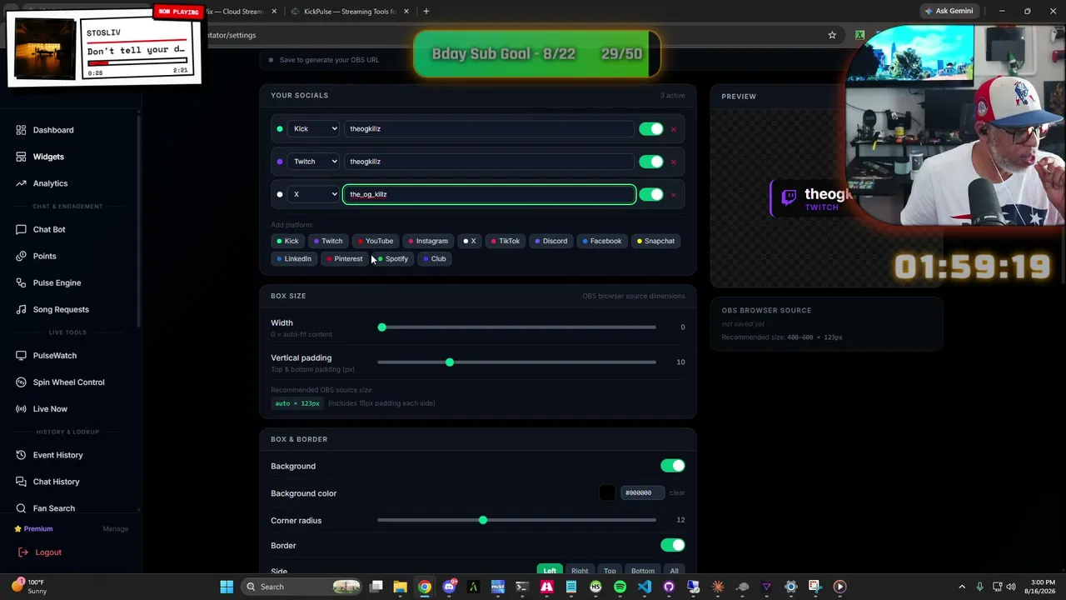Click the X username field the_og_killz
This screenshot has width=1066, height=600.
[x=489, y=194]
